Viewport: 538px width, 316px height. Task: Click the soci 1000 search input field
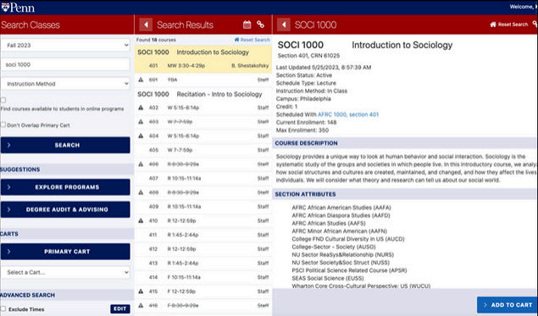65,64
